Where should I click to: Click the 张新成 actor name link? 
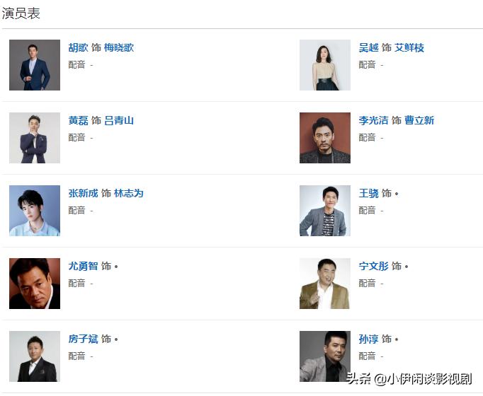83,194
